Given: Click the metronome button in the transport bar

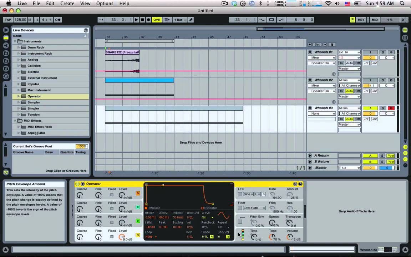Looking at the screenshot, I should (58, 20).
